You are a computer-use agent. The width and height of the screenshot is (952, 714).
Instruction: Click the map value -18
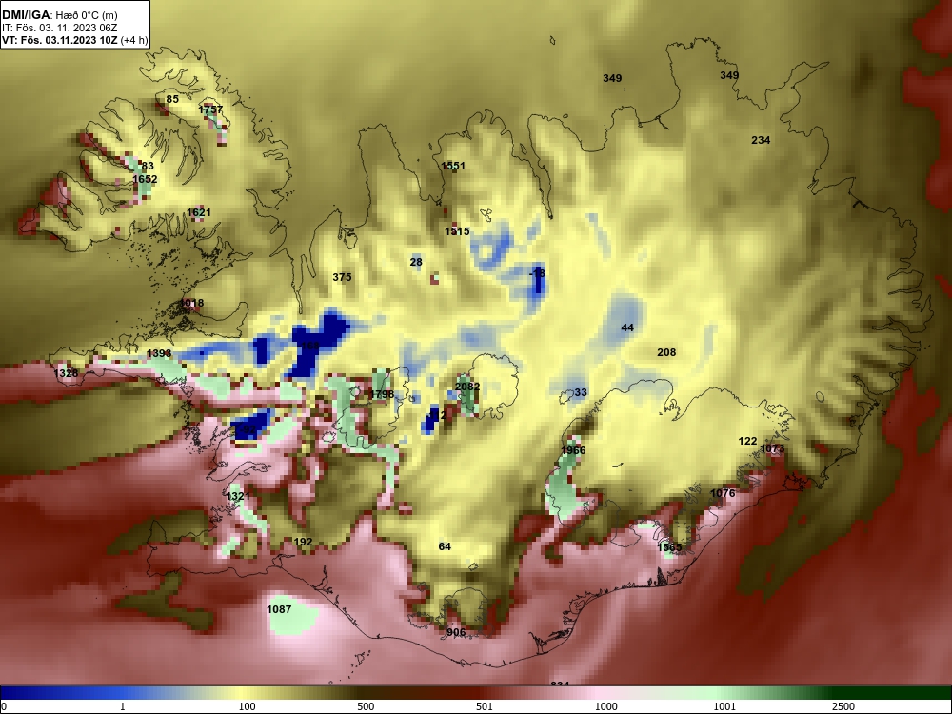[537, 273]
